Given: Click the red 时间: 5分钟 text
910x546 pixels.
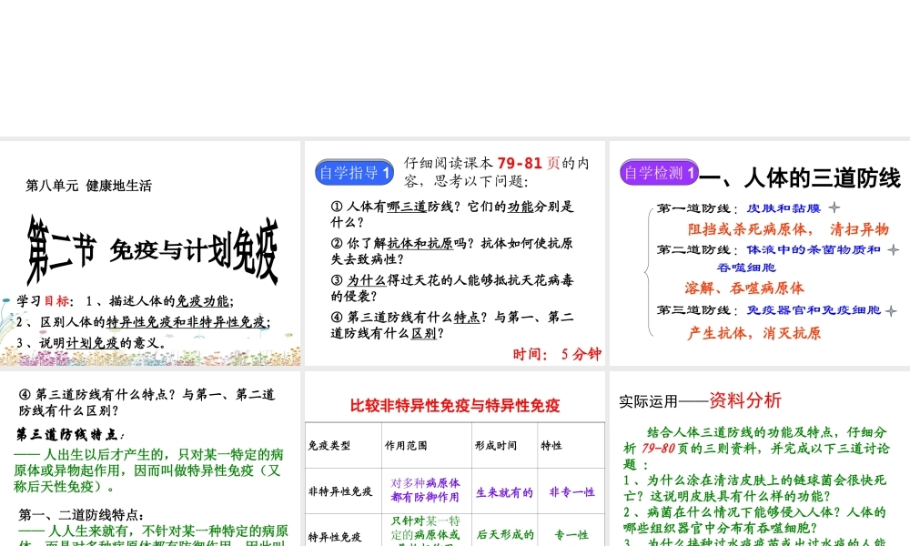Looking at the screenshot, I should click(552, 354).
